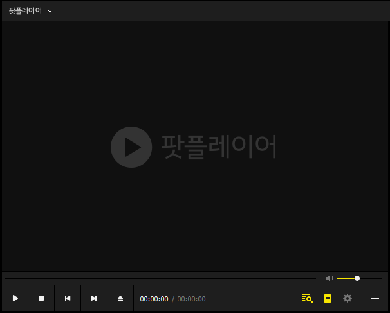Click the playback seek bar
Screen dimensions: 390x313
tap(160, 278)
